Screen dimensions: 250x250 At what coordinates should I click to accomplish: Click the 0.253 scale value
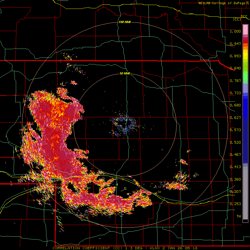coord(235,204)
